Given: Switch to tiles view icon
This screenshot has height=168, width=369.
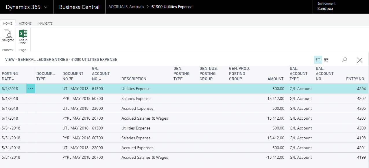Looking at the screenshot, I should 326,60.
